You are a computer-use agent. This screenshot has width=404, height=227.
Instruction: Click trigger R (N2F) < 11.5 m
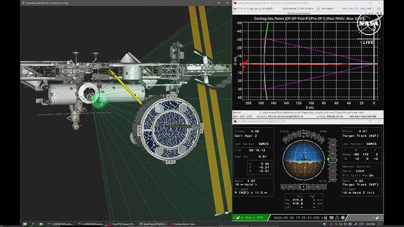click(251, 192)
